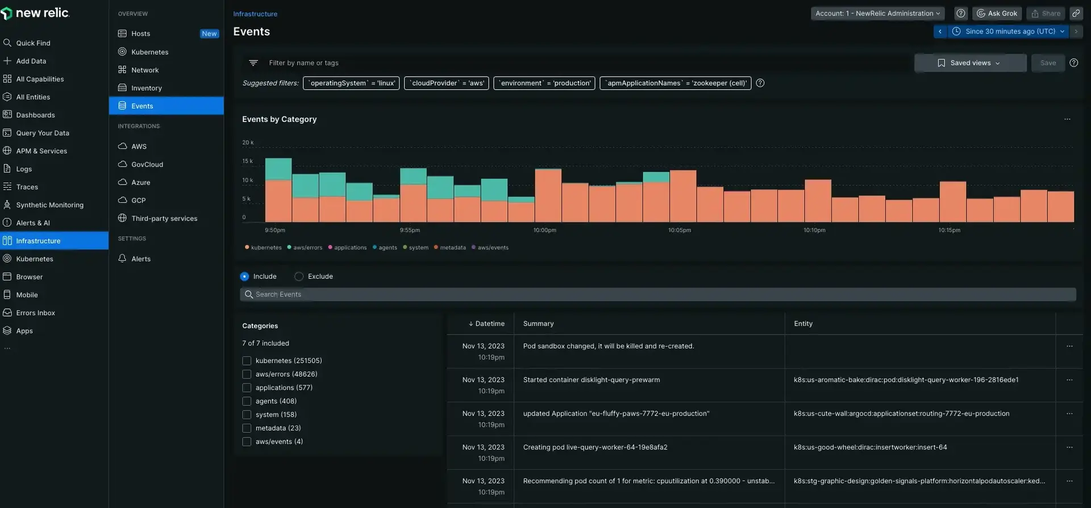Toggle the aws/errors category checkbox
Screen dimensions: 1091x508
247,374
